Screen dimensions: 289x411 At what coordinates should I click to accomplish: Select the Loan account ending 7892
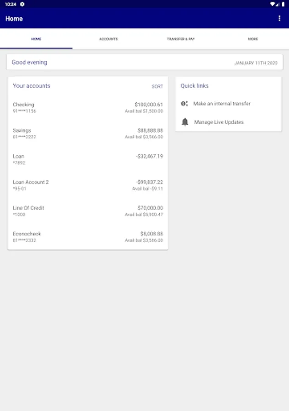point(19,159)
